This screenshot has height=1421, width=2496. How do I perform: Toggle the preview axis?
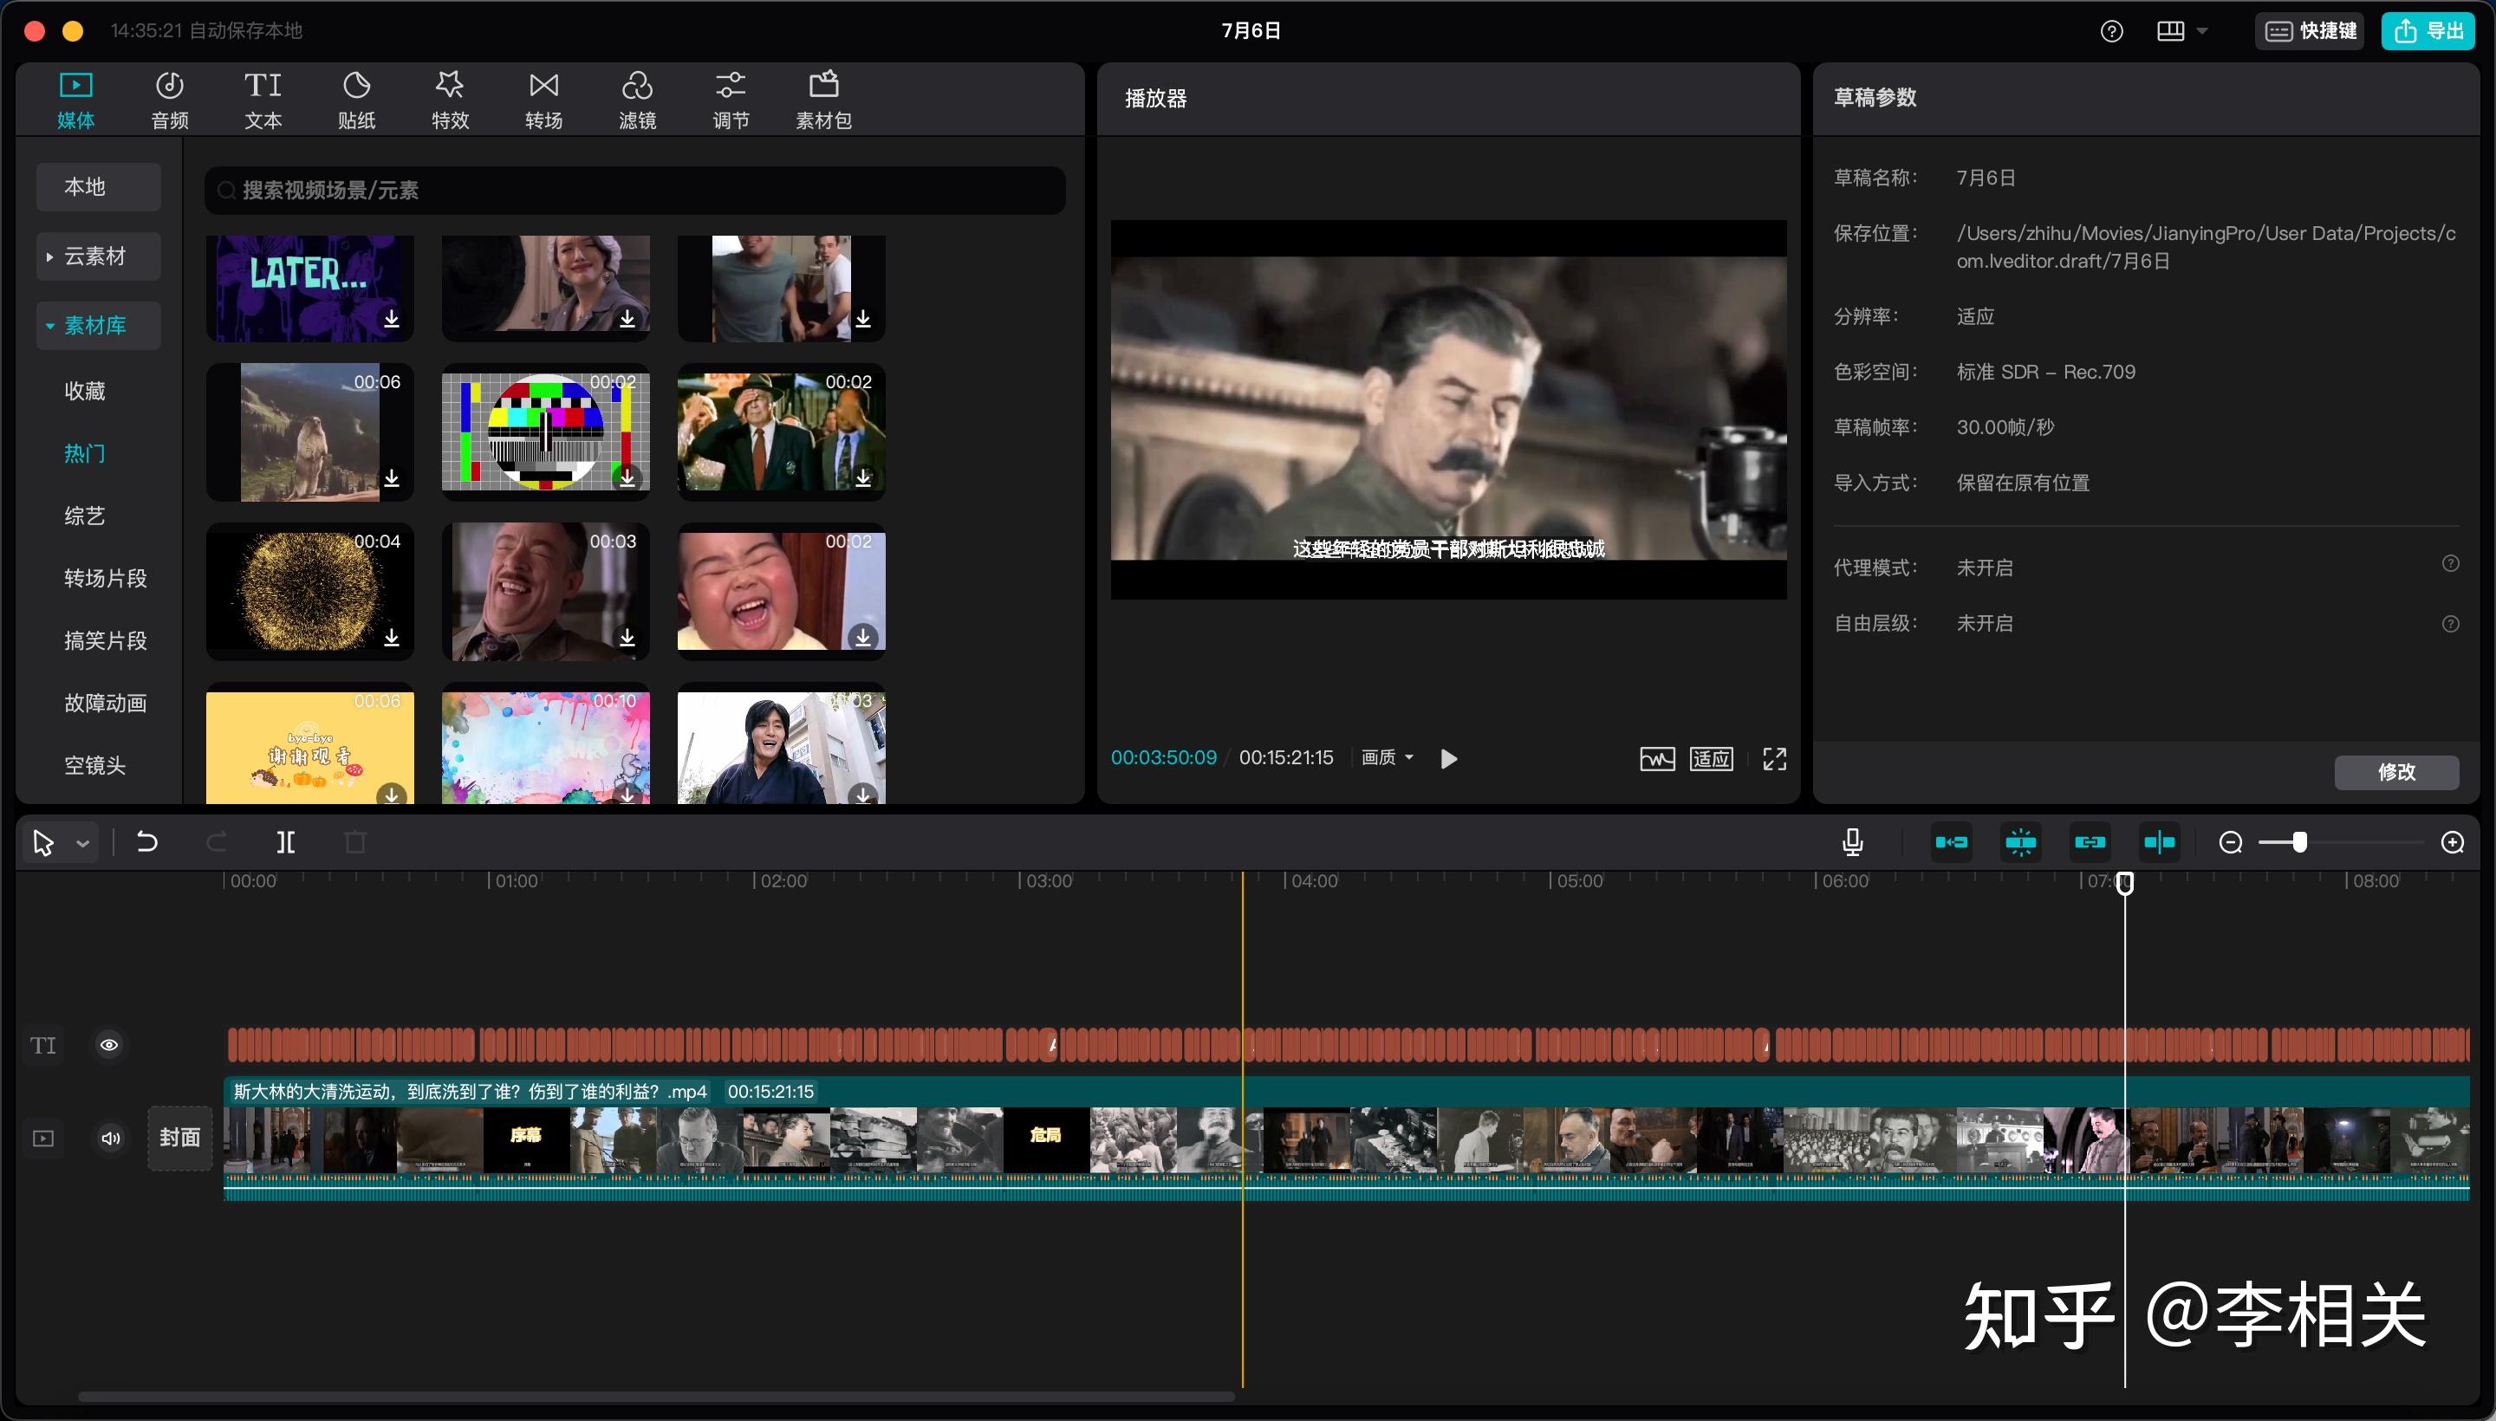[x=2159, y=842]
